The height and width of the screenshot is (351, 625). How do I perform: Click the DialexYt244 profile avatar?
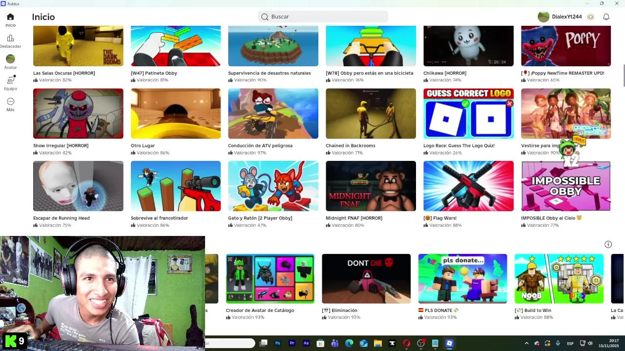[x=543, y=17]
